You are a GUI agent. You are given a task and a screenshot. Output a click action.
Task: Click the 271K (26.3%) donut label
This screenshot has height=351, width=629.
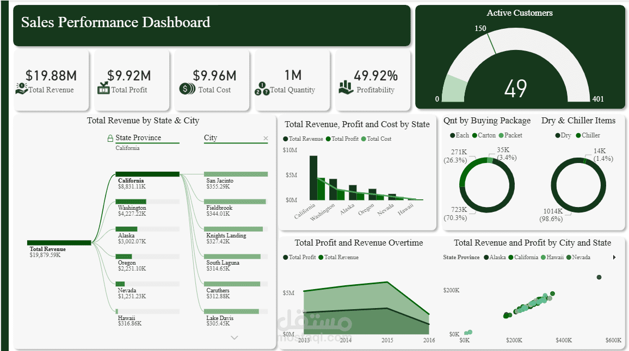[455, 156]
